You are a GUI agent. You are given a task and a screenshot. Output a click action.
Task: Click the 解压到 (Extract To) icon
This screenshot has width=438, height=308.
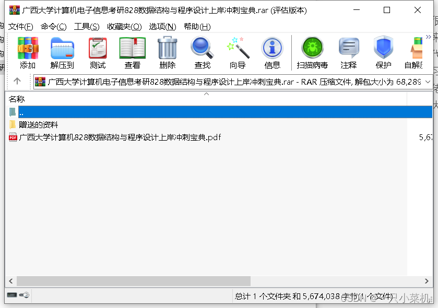(62, 53)
